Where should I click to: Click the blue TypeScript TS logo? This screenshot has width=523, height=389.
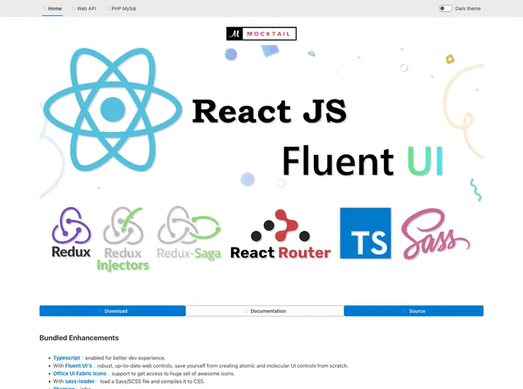[366, 233]
